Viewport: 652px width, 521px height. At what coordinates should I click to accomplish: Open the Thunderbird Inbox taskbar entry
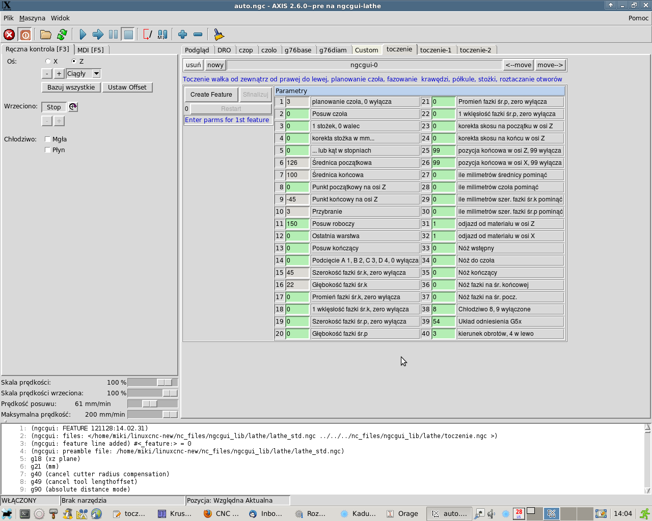coord(266,514)
